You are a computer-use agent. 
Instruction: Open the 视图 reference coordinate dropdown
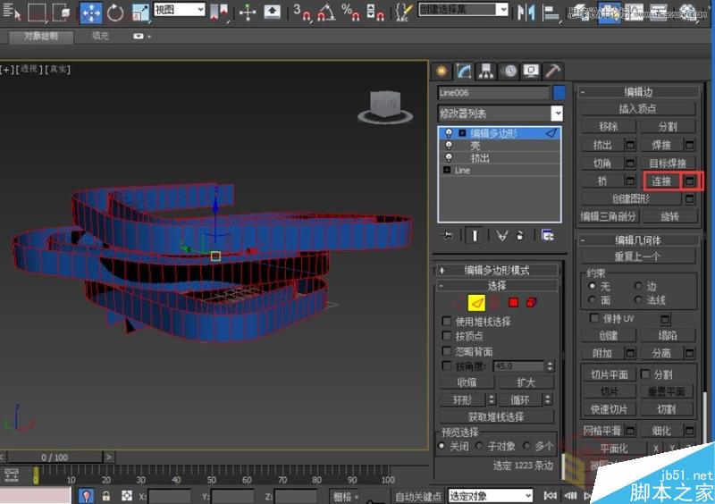point(180,9)
